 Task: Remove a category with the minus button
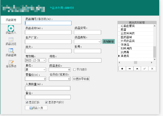pyautogui.click(x=130, y=69)
